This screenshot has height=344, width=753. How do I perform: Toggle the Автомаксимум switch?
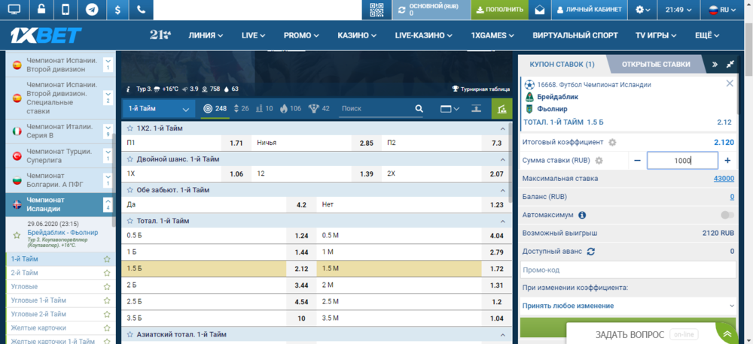727,215
